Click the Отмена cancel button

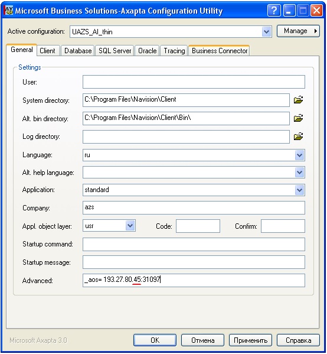tap(202, 340)
